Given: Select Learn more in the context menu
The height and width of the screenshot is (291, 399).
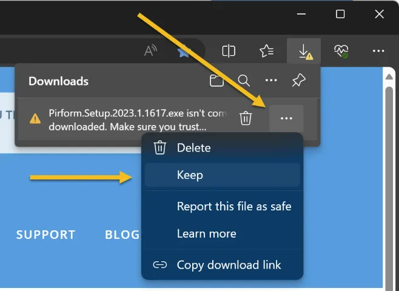Looking at the screenshot, I should 222,233.
